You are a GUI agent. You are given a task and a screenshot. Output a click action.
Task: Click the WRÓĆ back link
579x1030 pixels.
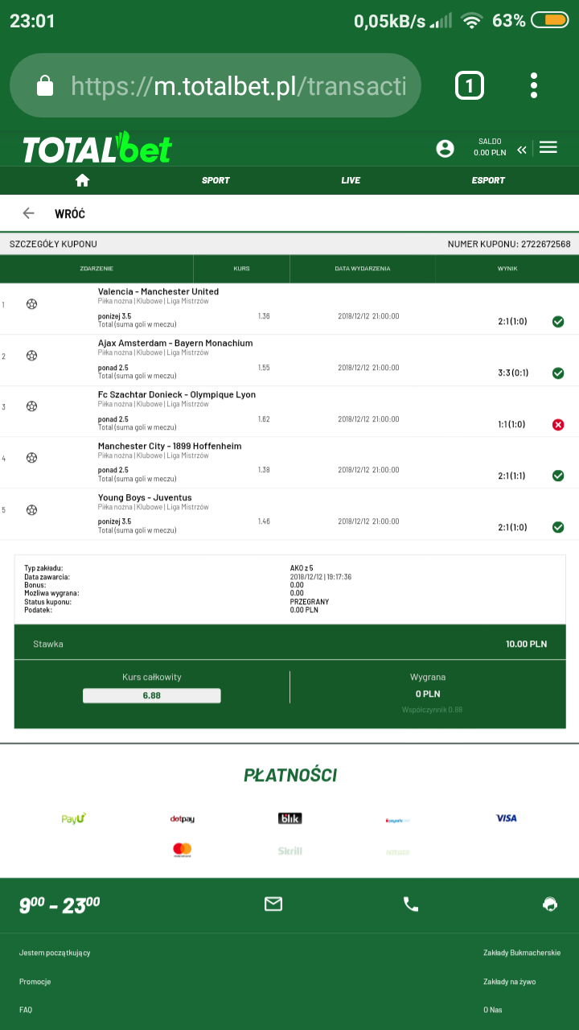tap(70, 214)
